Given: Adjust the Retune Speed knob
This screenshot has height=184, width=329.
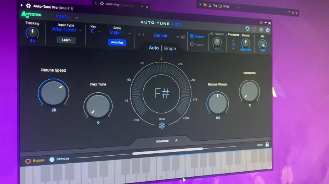Looking at the screenshot, I should 54,92.
